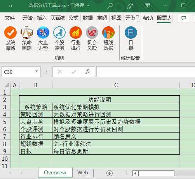Cancel formula entry with X button
Image resolution: width=195 pixels, height=179 pixels.
click(x=60, y=72)
